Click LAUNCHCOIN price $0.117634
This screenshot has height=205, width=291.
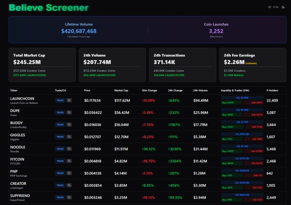(92, 101)
